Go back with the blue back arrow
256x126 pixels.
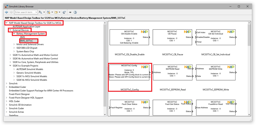pyautogui.click(x=7, y=12)
